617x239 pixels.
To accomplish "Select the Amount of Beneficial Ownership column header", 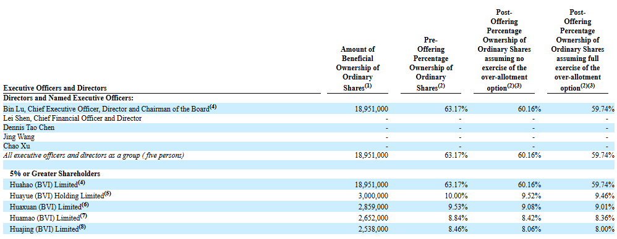I will point(358,68).
